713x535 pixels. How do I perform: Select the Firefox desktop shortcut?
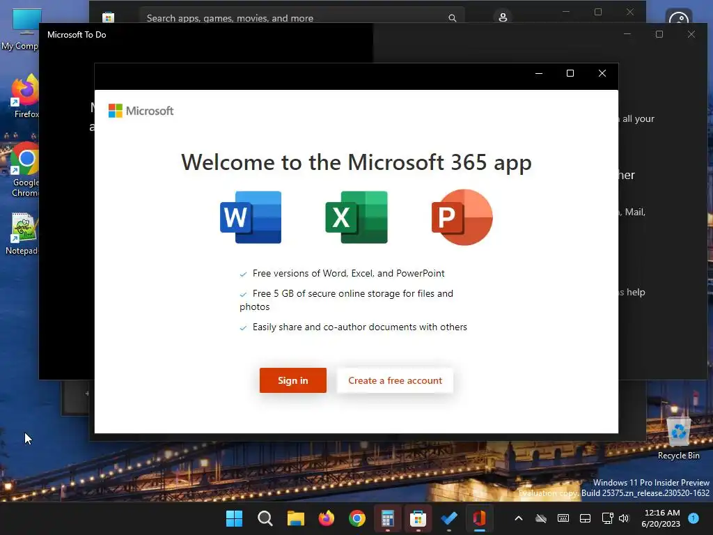(x=25, y=96)
